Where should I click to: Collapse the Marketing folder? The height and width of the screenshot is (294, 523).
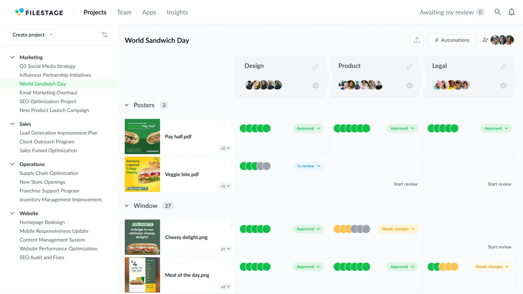12,57
